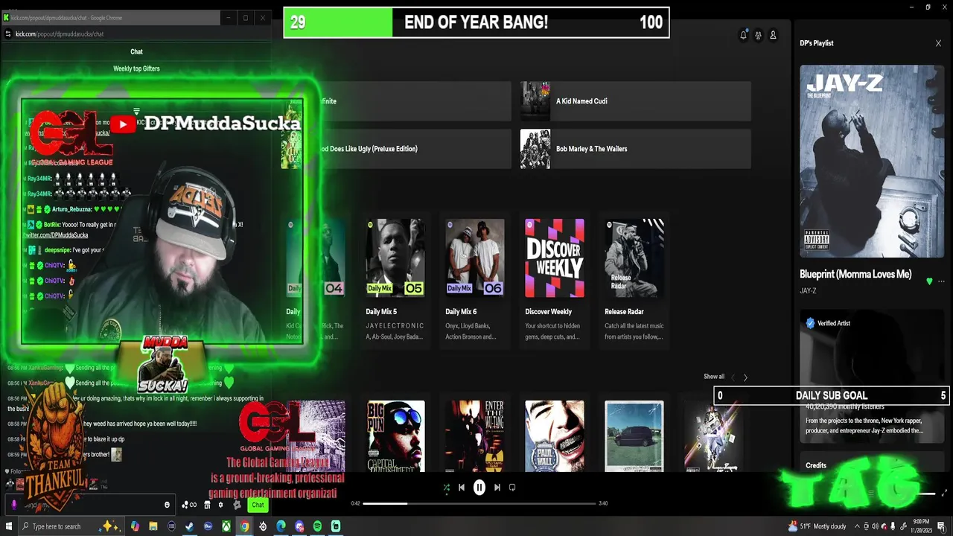Toggle shuffle in Spotify player
Screen dimensions: 953x536
click(x=447, y=488)
